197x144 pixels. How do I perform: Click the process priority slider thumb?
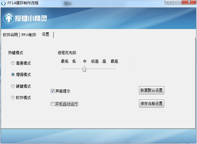84,69
